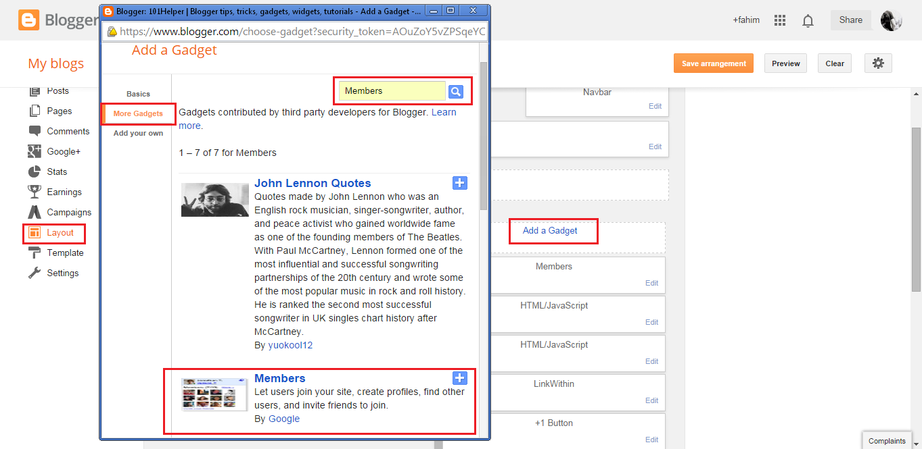Click the Pages sidebar icon

[x=34, y=111]
